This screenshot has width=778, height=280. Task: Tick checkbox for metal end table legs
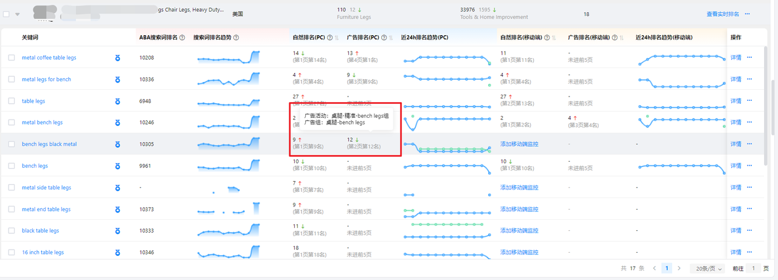point(12,209)
